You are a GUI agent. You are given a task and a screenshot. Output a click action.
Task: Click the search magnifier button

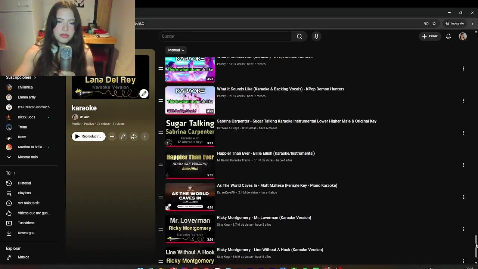point(299,36)
